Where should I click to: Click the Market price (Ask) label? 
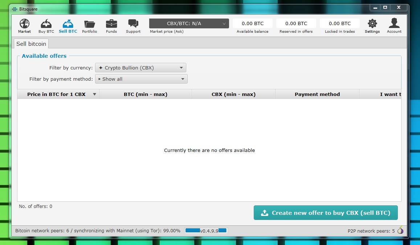point(167,31)
